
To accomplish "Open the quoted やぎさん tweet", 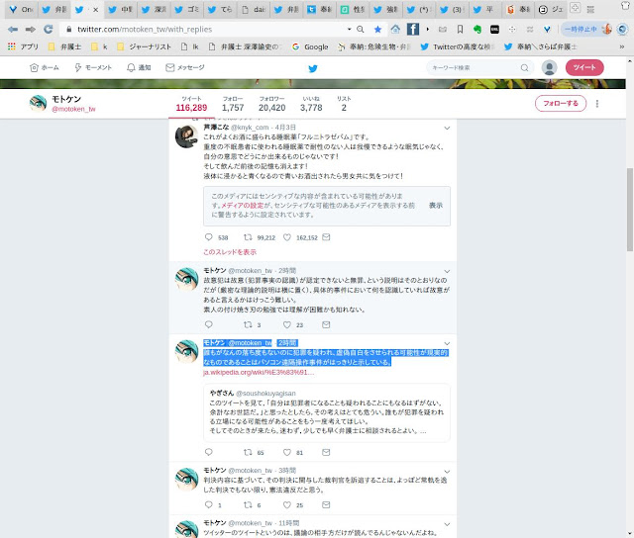I will pyautogui.click(x=327, y=412).
